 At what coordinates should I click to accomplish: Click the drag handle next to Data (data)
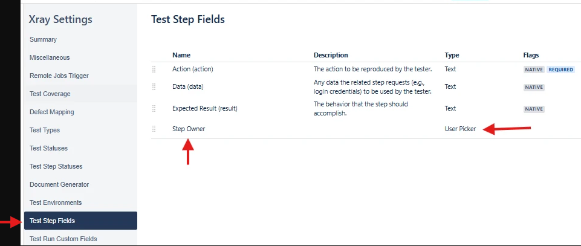(154, 86)
